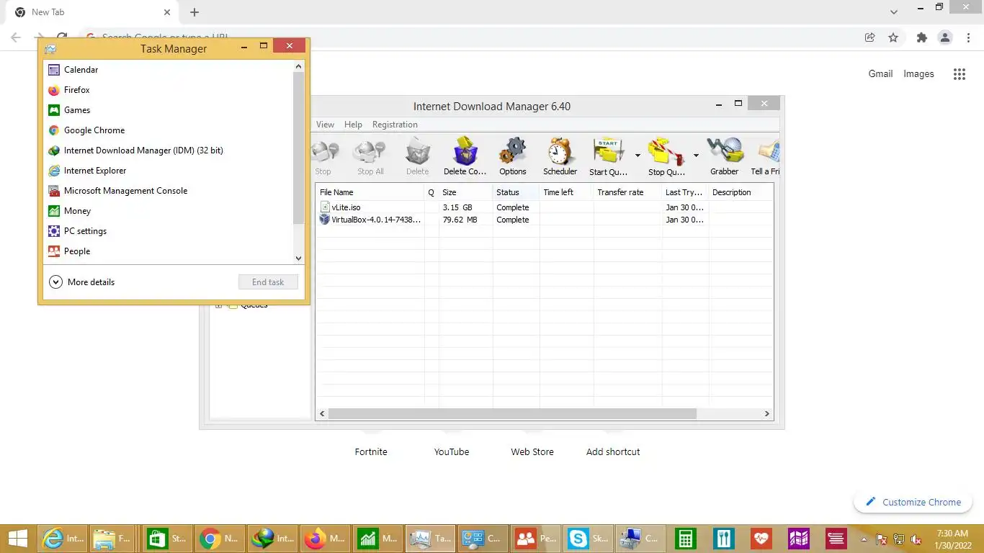Click the vLite.iso file icon
The width and height of the screenshot is (984, 553).
click(x=325, y=207)
